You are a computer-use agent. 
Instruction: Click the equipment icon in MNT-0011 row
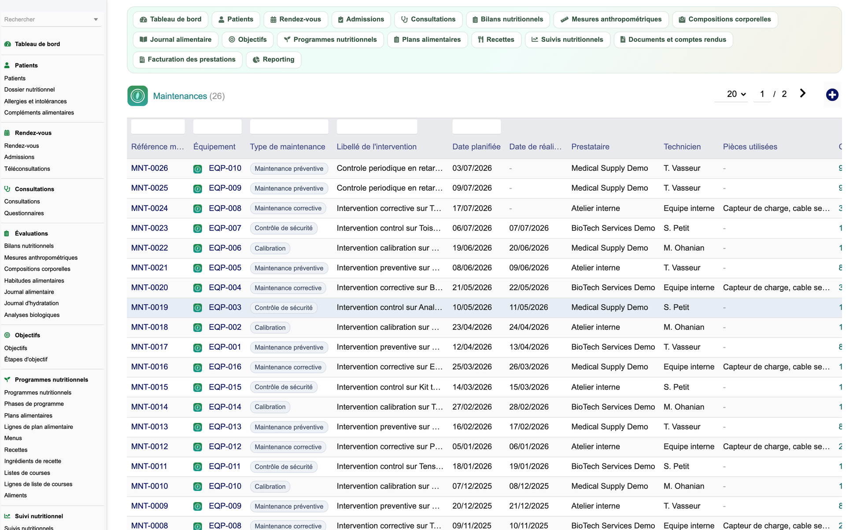coord(198,467)
